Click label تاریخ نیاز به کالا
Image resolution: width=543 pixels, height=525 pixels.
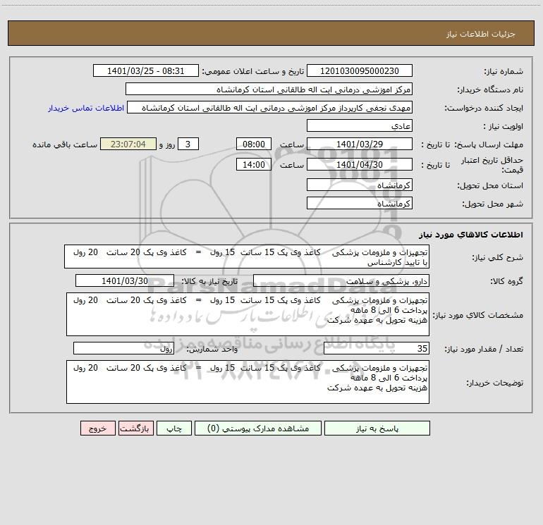tap(209, 281)
